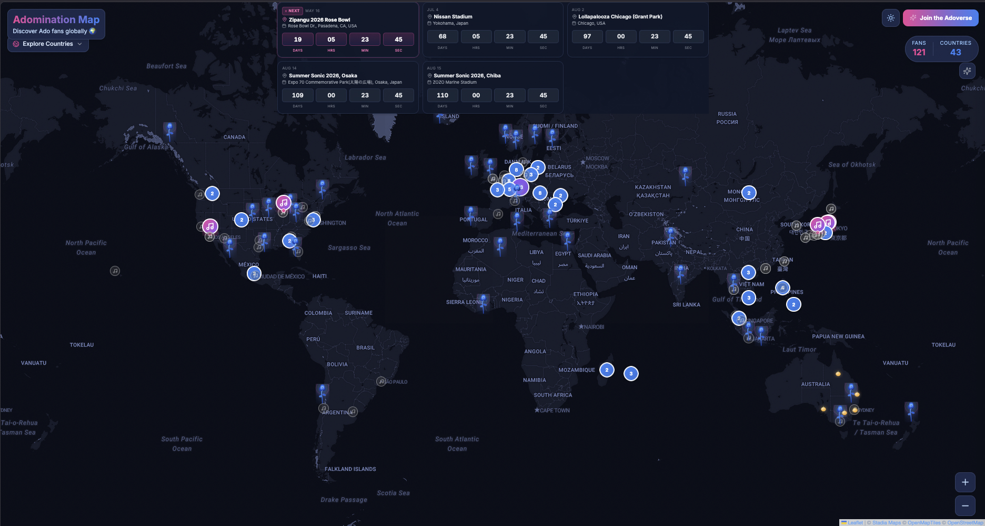Viewport: 985px width, 526px height.
Task: Open cluster 3 above the Việt Nam label
Action: click(x=748, y=272)
